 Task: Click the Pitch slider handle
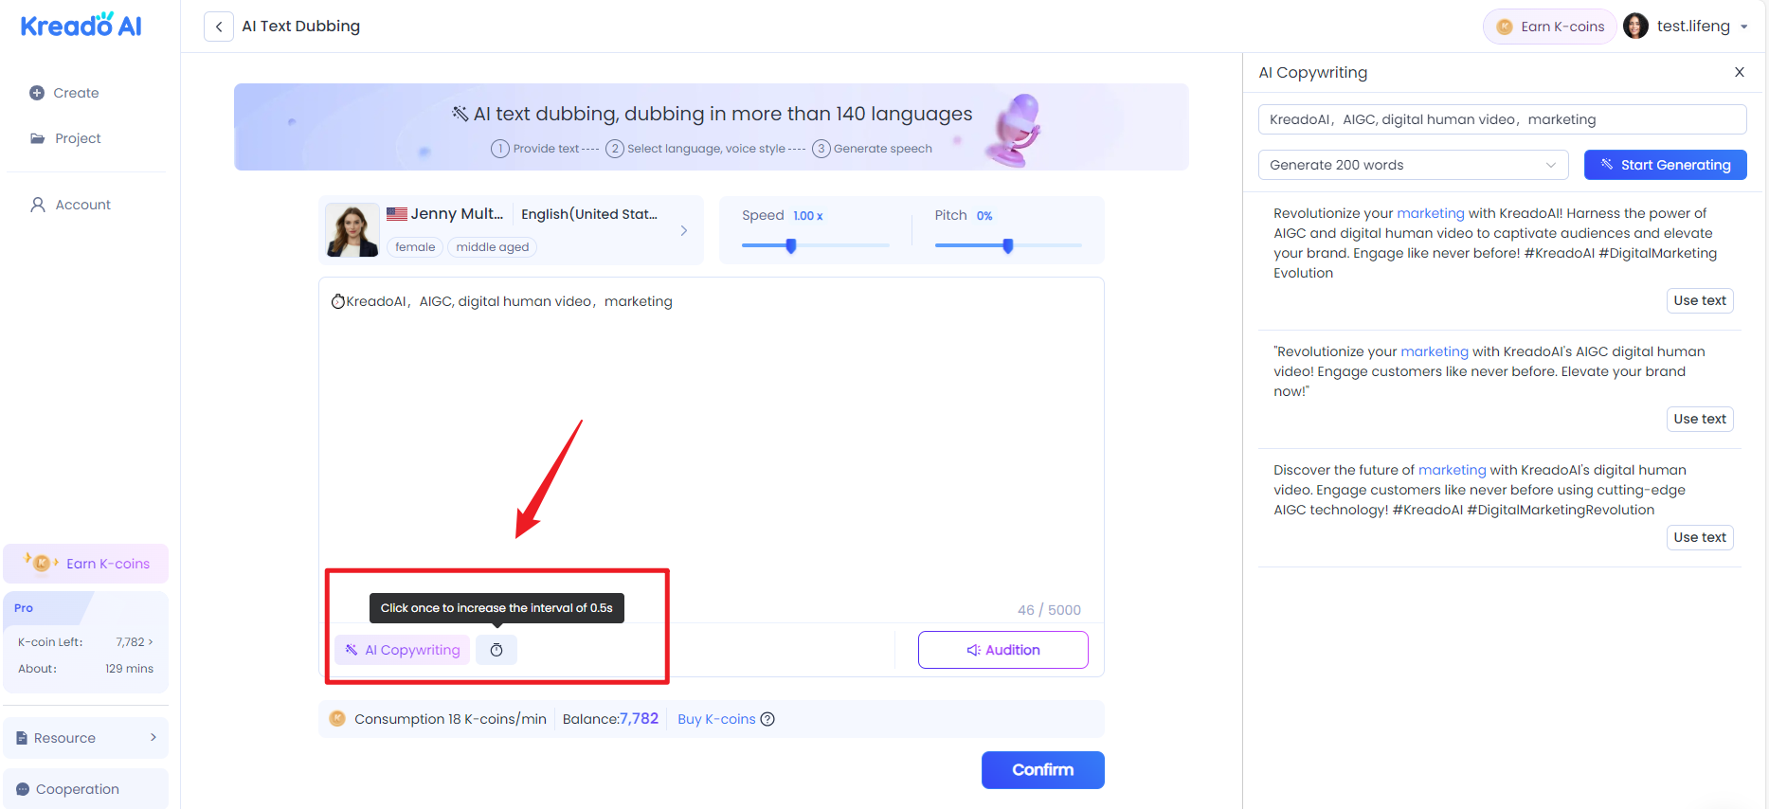pyautogui.click(x=1008, y=246)
